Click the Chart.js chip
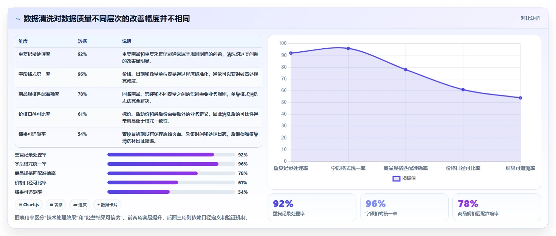The height and width of the screenshot is (236, 556). (29, 205)
